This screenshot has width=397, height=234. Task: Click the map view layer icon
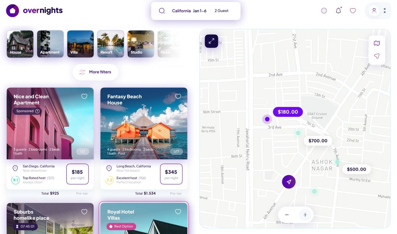click(377, 43)
